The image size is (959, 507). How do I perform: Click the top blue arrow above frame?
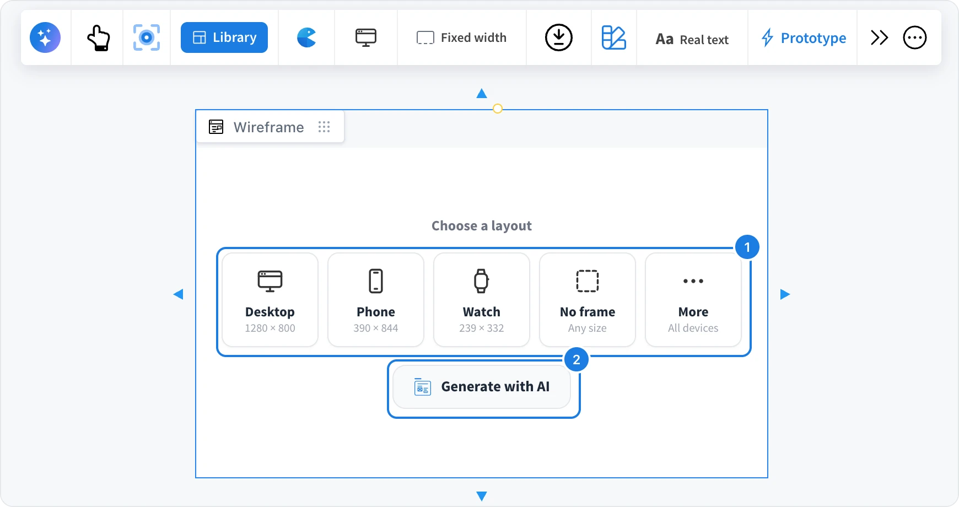482,93
